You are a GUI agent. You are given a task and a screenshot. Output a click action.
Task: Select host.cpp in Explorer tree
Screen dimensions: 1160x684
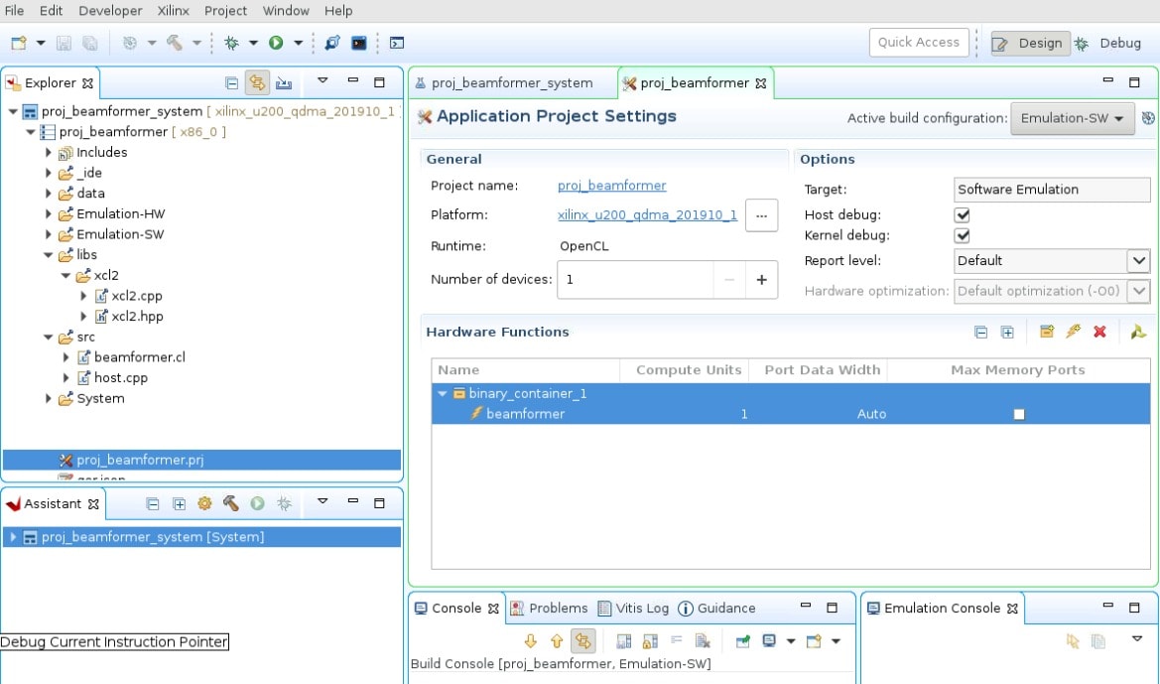click(121, 378)
